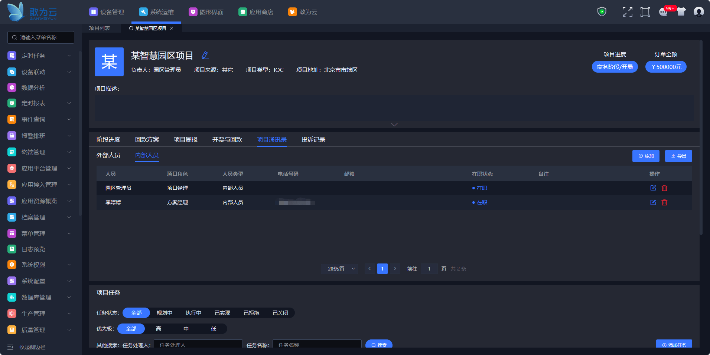Expand the 应用资源概览 menu arrow
Screen dimensions: 710x355
point(69,201)
